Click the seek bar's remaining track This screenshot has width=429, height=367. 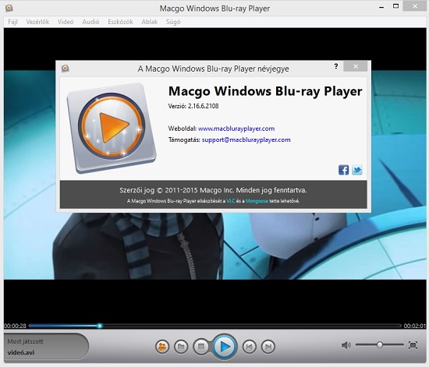252,326
